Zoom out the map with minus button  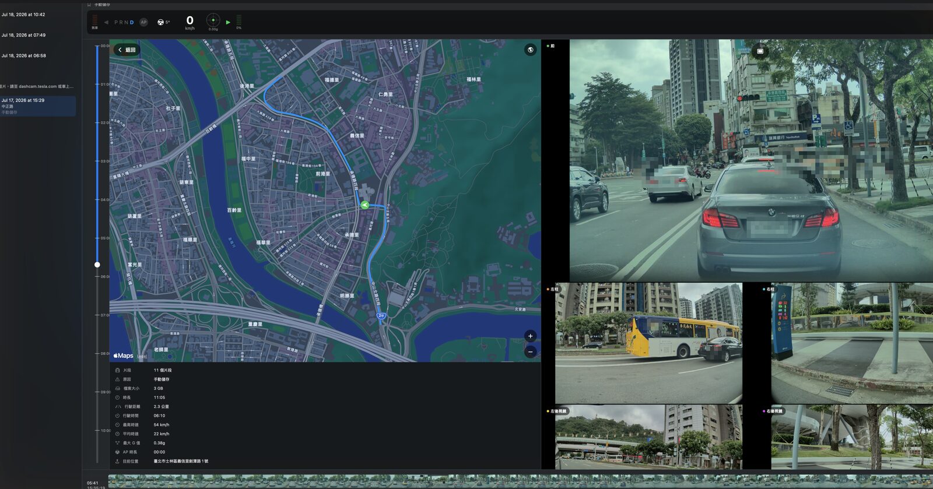tap(530, 351)
